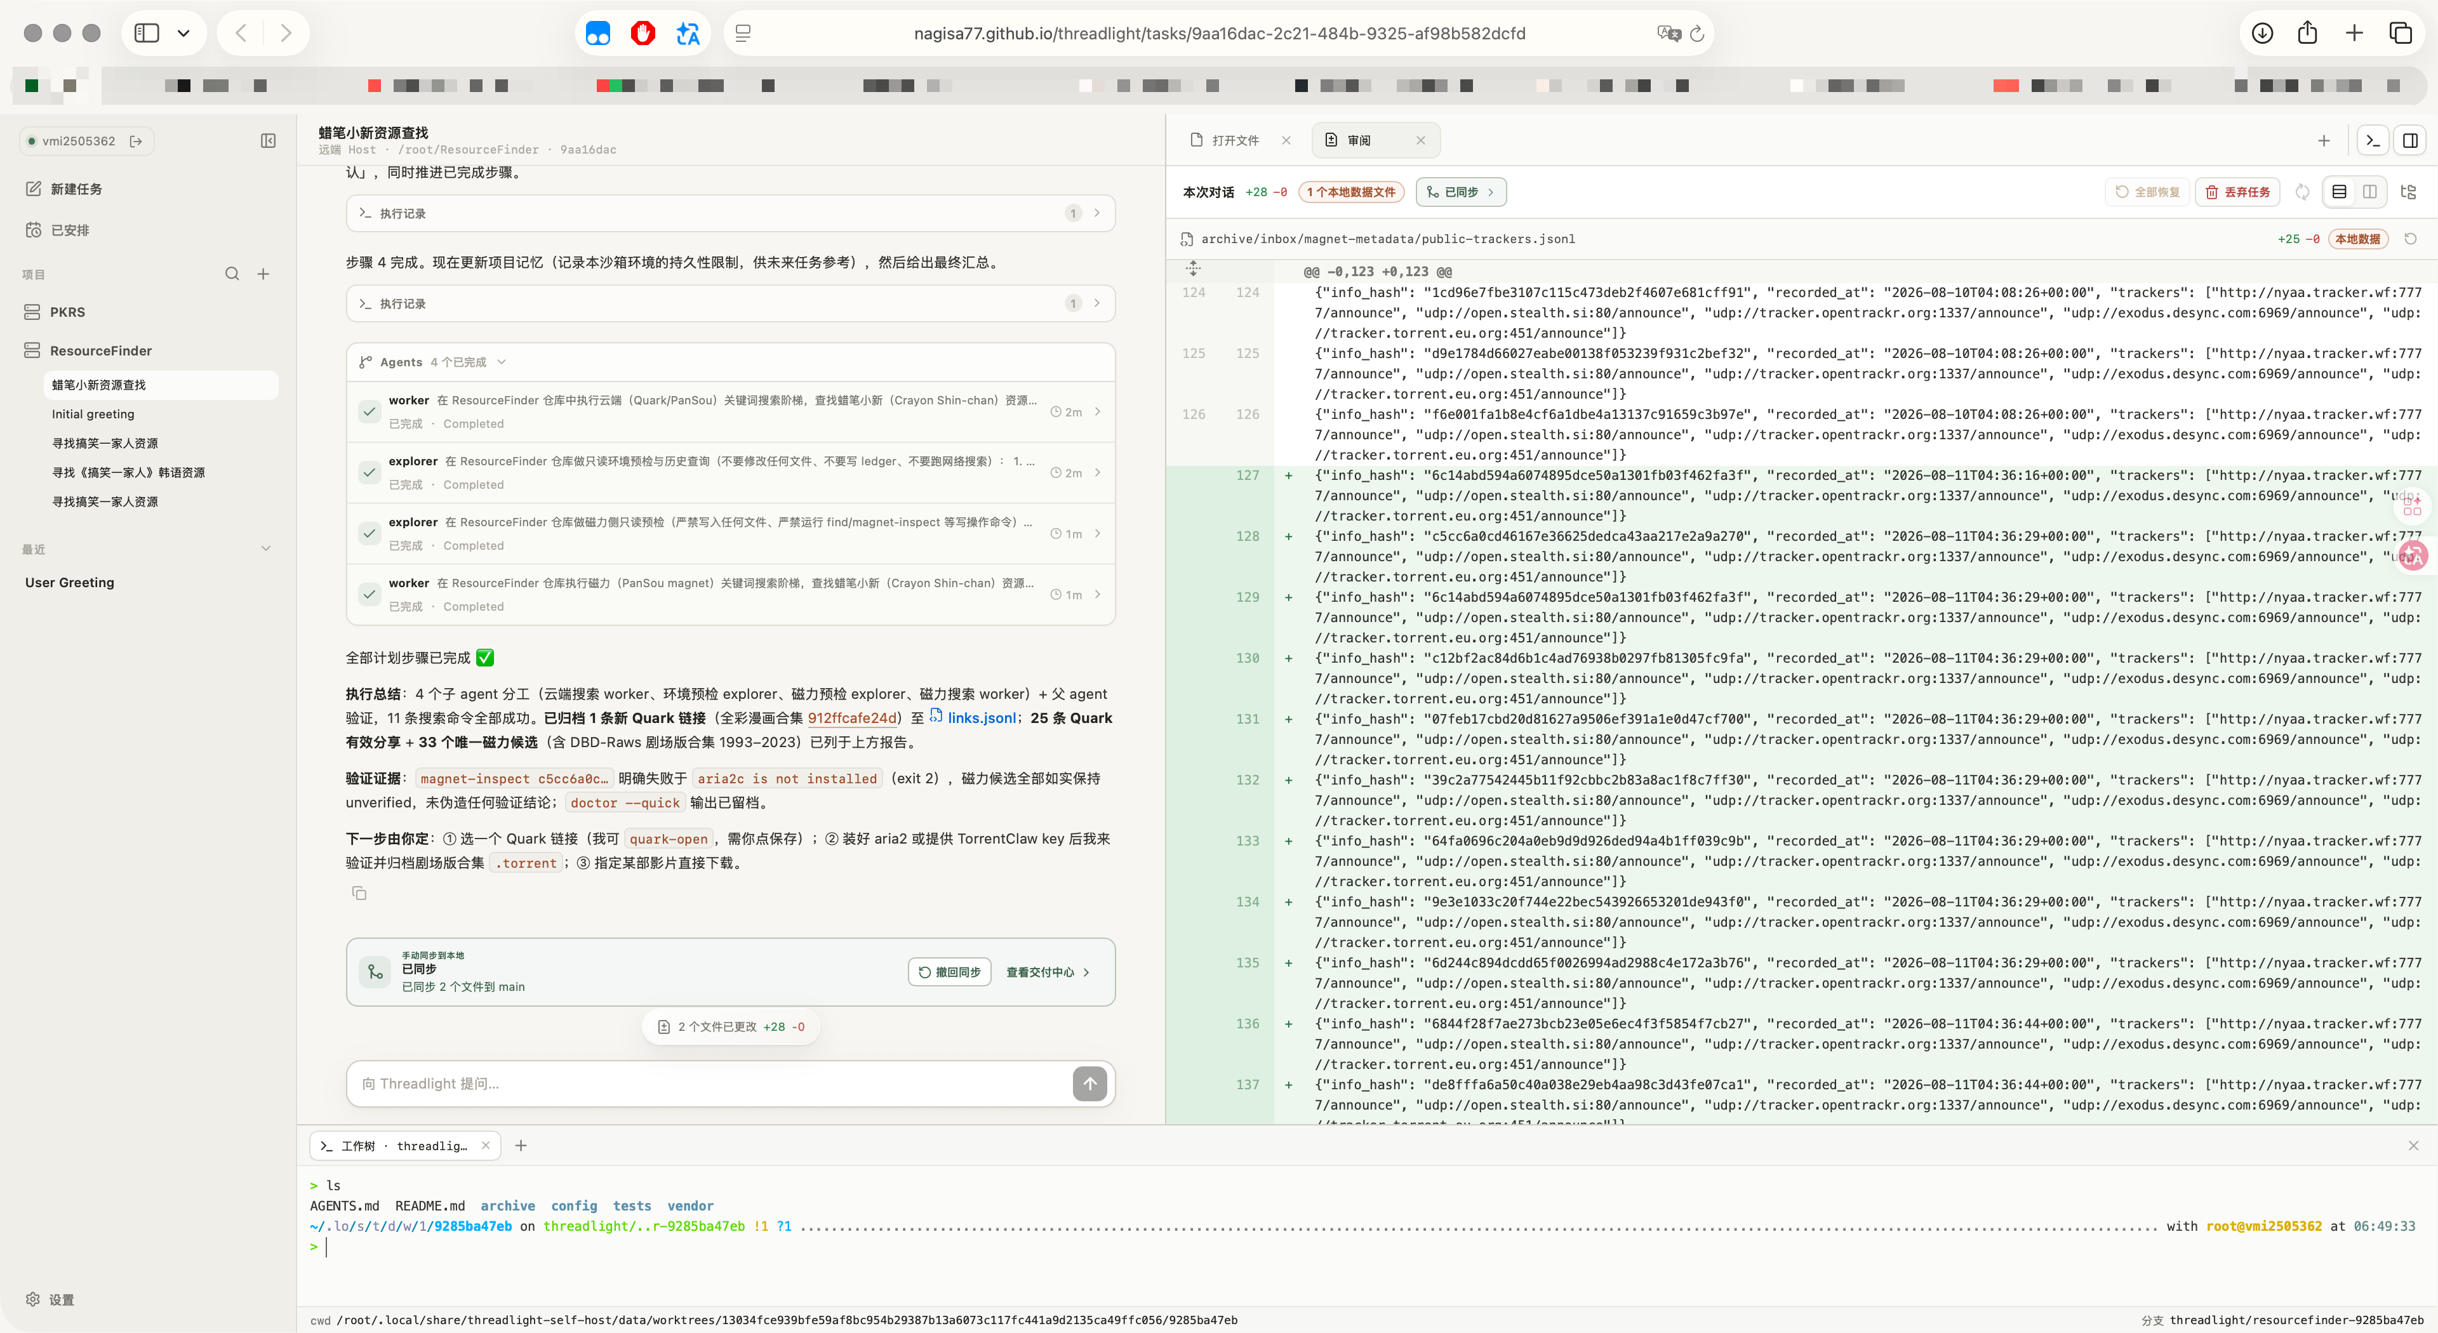The image size is (2438, 1333).
Task: Open Safari sidebar options dropdown arrow
Action: click(x=183, y=34)
